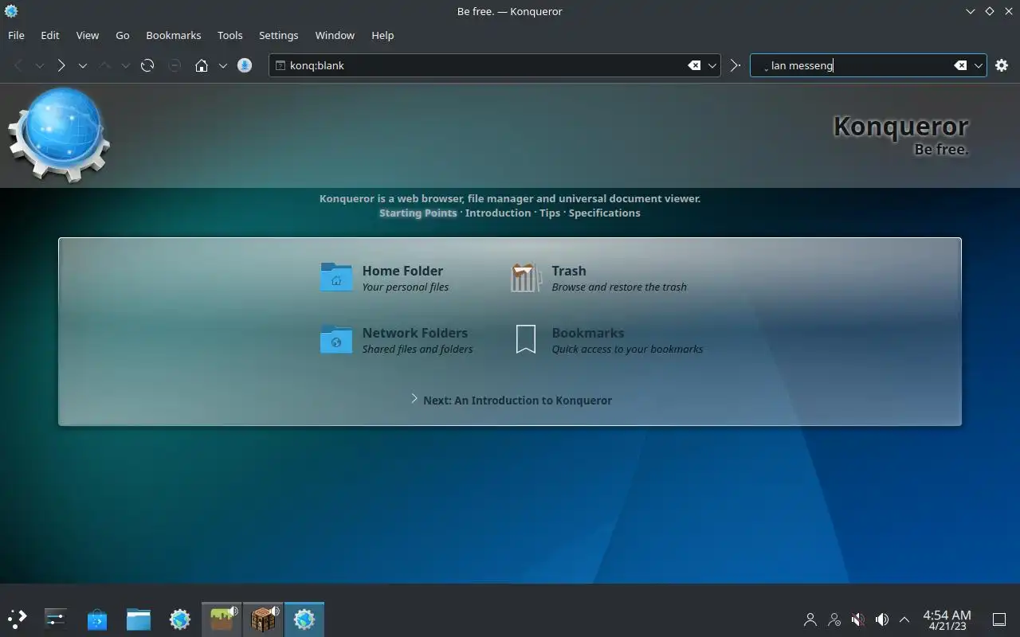Screen dimensions: 1020x637
Task: Switch to the grass block Minecraft task
Action: click(x=222, y=619)
